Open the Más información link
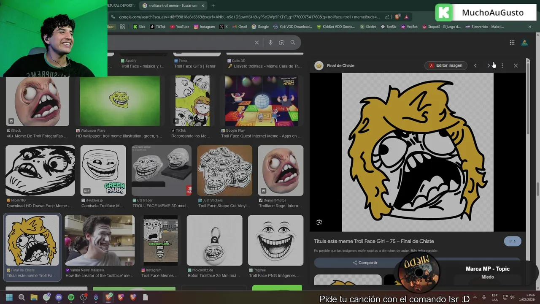 pos(424,251)
